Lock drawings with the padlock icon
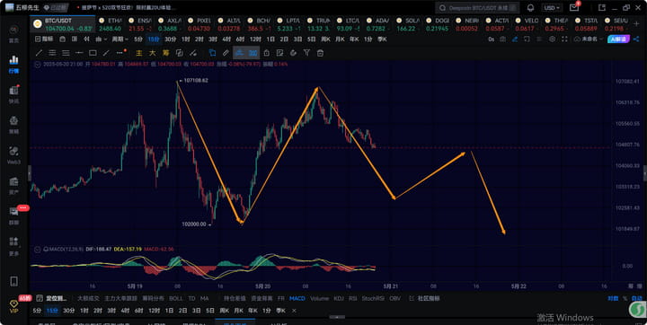647x325 pixels. tap(267, 53)
